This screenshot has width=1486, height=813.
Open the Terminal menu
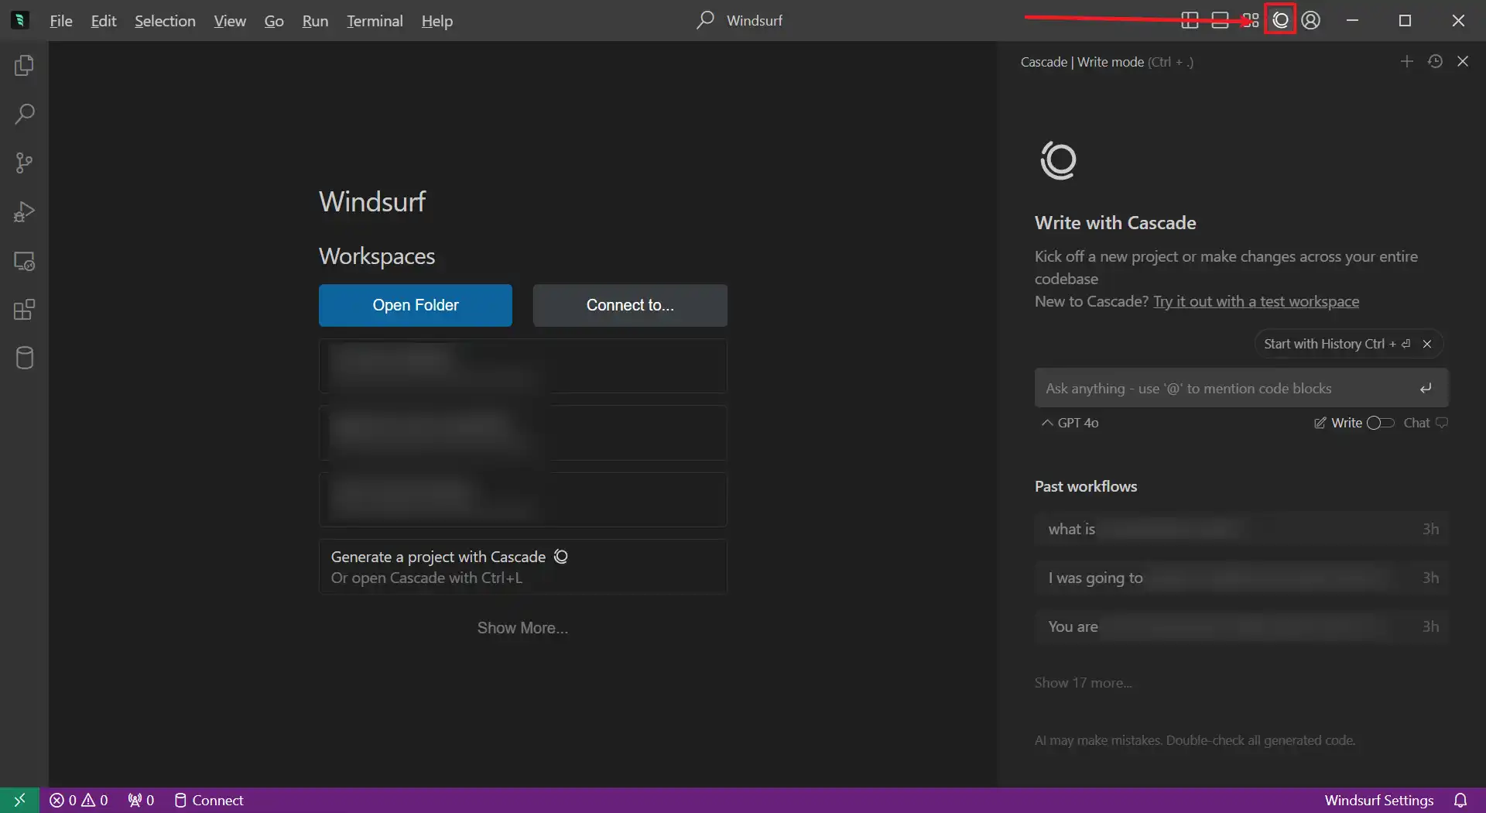[375, 21]
